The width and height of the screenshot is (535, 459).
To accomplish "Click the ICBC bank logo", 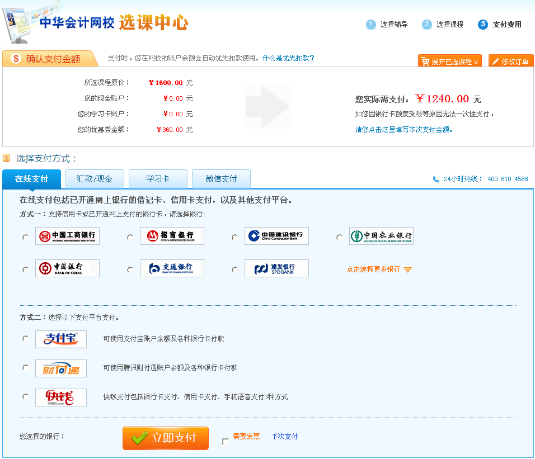I will pos(67,236).
